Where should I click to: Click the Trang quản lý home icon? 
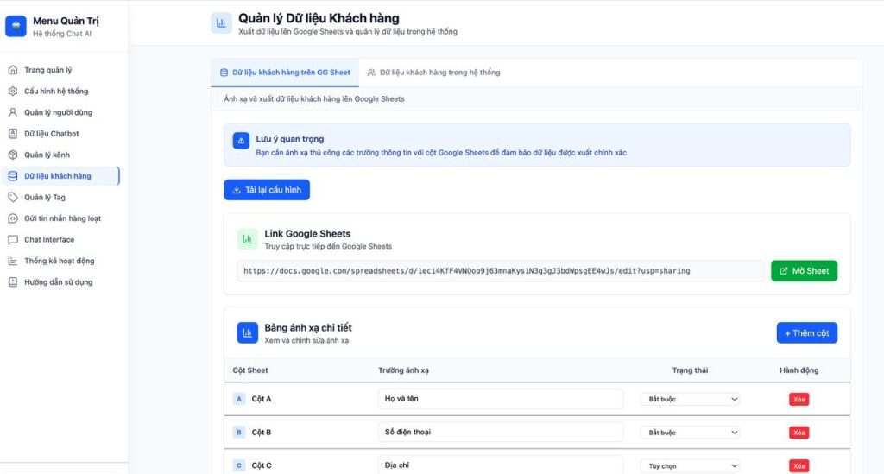click(13, 70)
